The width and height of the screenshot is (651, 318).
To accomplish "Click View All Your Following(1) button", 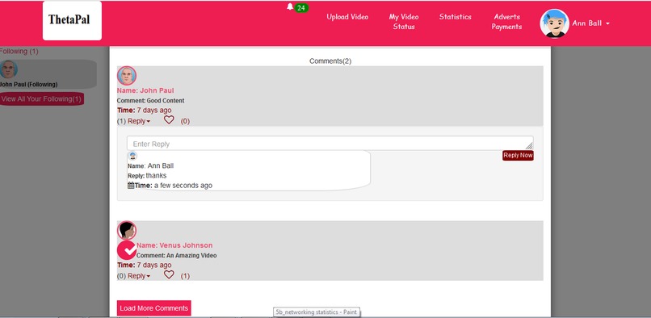I will 41,98.
